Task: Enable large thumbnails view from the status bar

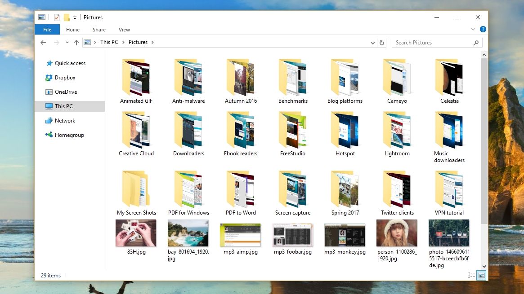Action: point(481,275)
